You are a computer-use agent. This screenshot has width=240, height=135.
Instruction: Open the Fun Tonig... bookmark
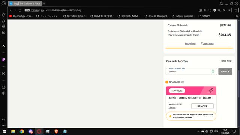48,16
